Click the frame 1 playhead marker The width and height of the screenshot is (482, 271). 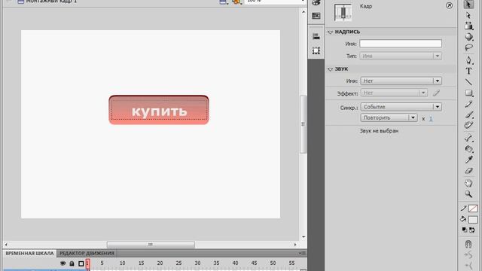(87, 263)
